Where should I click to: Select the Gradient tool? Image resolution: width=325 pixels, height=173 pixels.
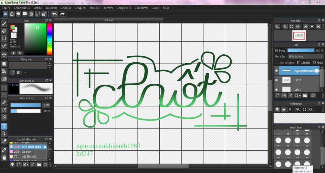(4, 79)
